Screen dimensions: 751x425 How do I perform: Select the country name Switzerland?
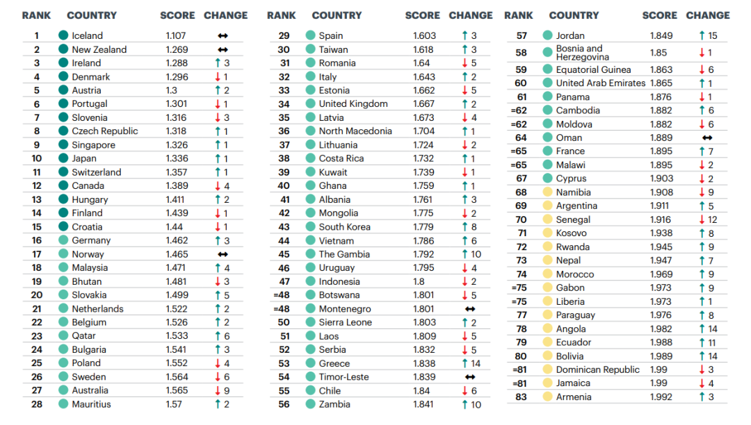click(x=96, y=172)
